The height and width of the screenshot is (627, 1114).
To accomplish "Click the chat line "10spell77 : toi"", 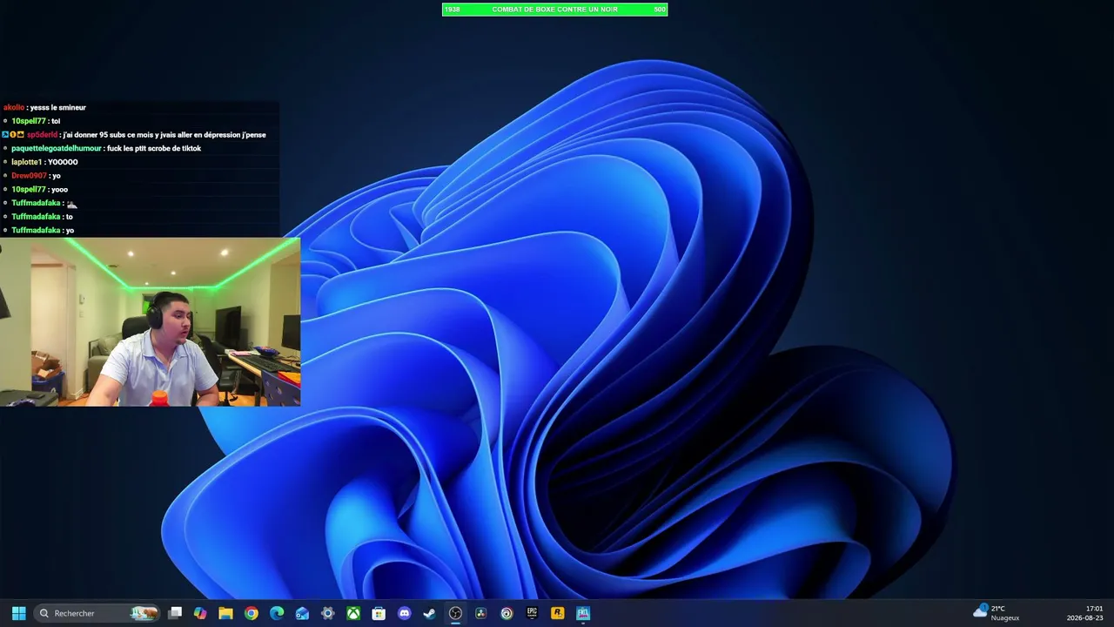I will (36, 121).
